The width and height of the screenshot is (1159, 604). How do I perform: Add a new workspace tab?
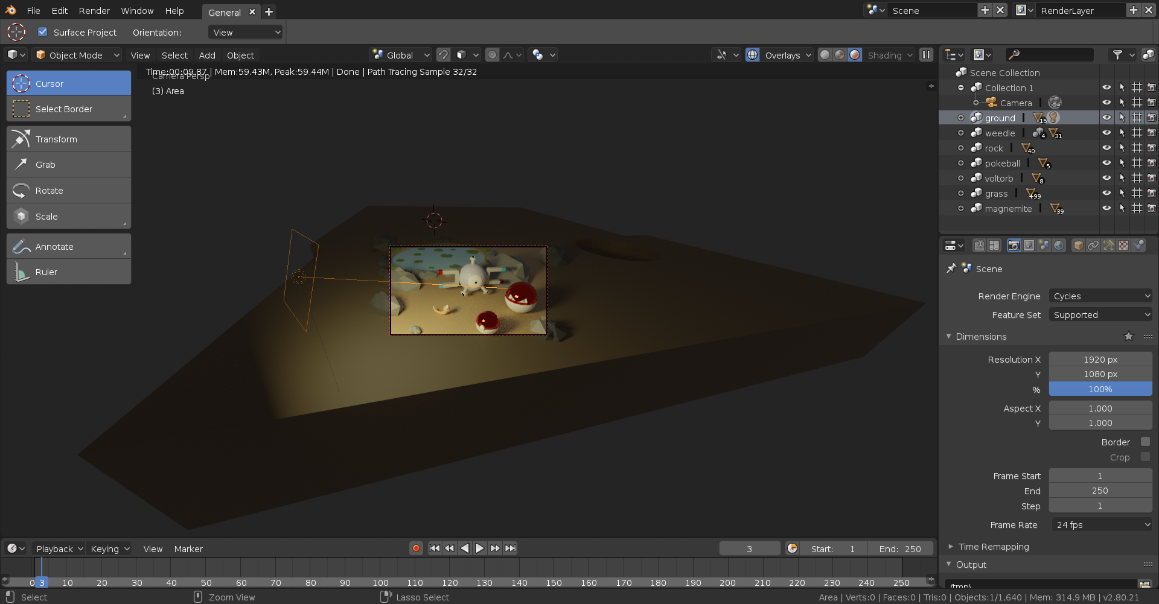[269, 11]
